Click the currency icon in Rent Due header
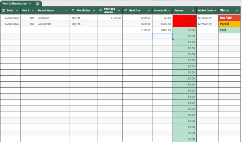Image resolution: width=242 pixels, height=142 pixels. 126,10
